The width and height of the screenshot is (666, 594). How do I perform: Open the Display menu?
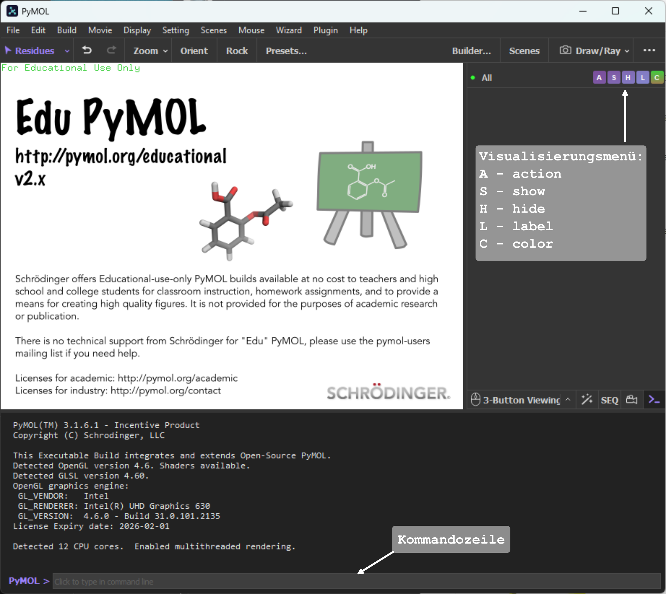(x=137, y=30)
